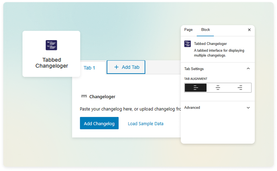The image size is (277, 171).
Task: Click the X icon to close the settings panel
Action: pos(249,30)
